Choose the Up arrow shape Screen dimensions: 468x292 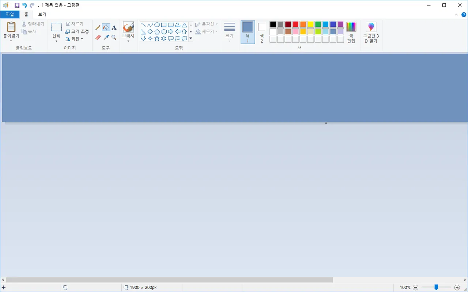pyautogui.click(x=185, y=32)
